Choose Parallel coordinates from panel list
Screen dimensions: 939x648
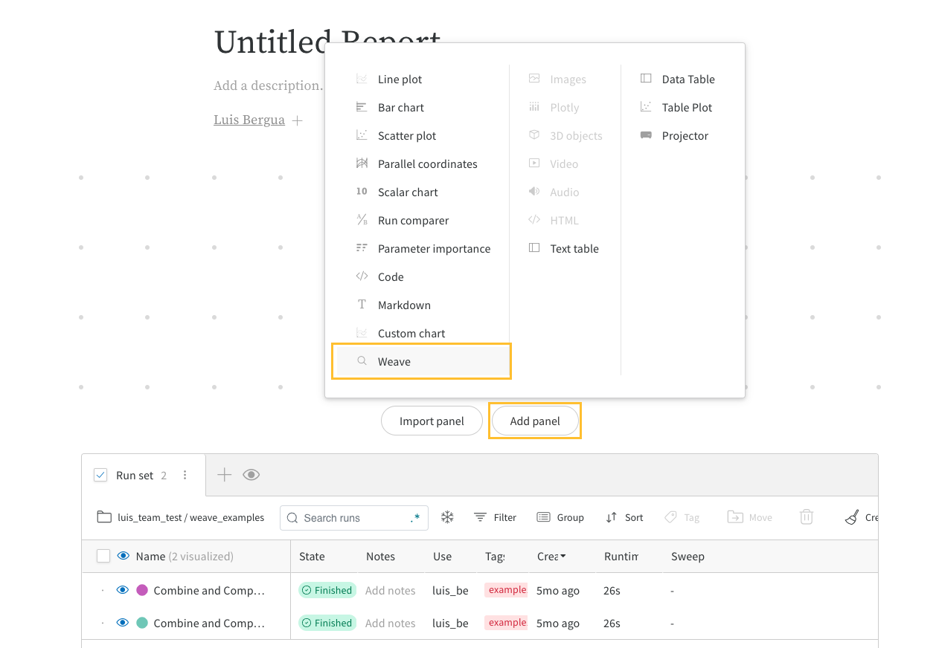(427, 164)
